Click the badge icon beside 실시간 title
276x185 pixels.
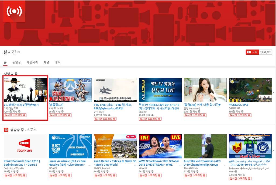[x=19, y=52]
